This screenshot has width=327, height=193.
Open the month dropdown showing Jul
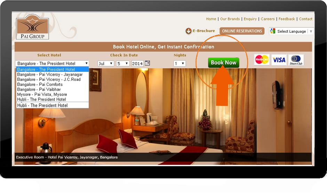(106, 63)
